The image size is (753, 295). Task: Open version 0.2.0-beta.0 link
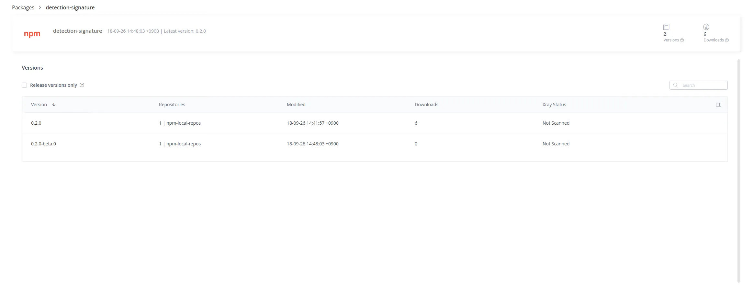(x=43, y=144)
